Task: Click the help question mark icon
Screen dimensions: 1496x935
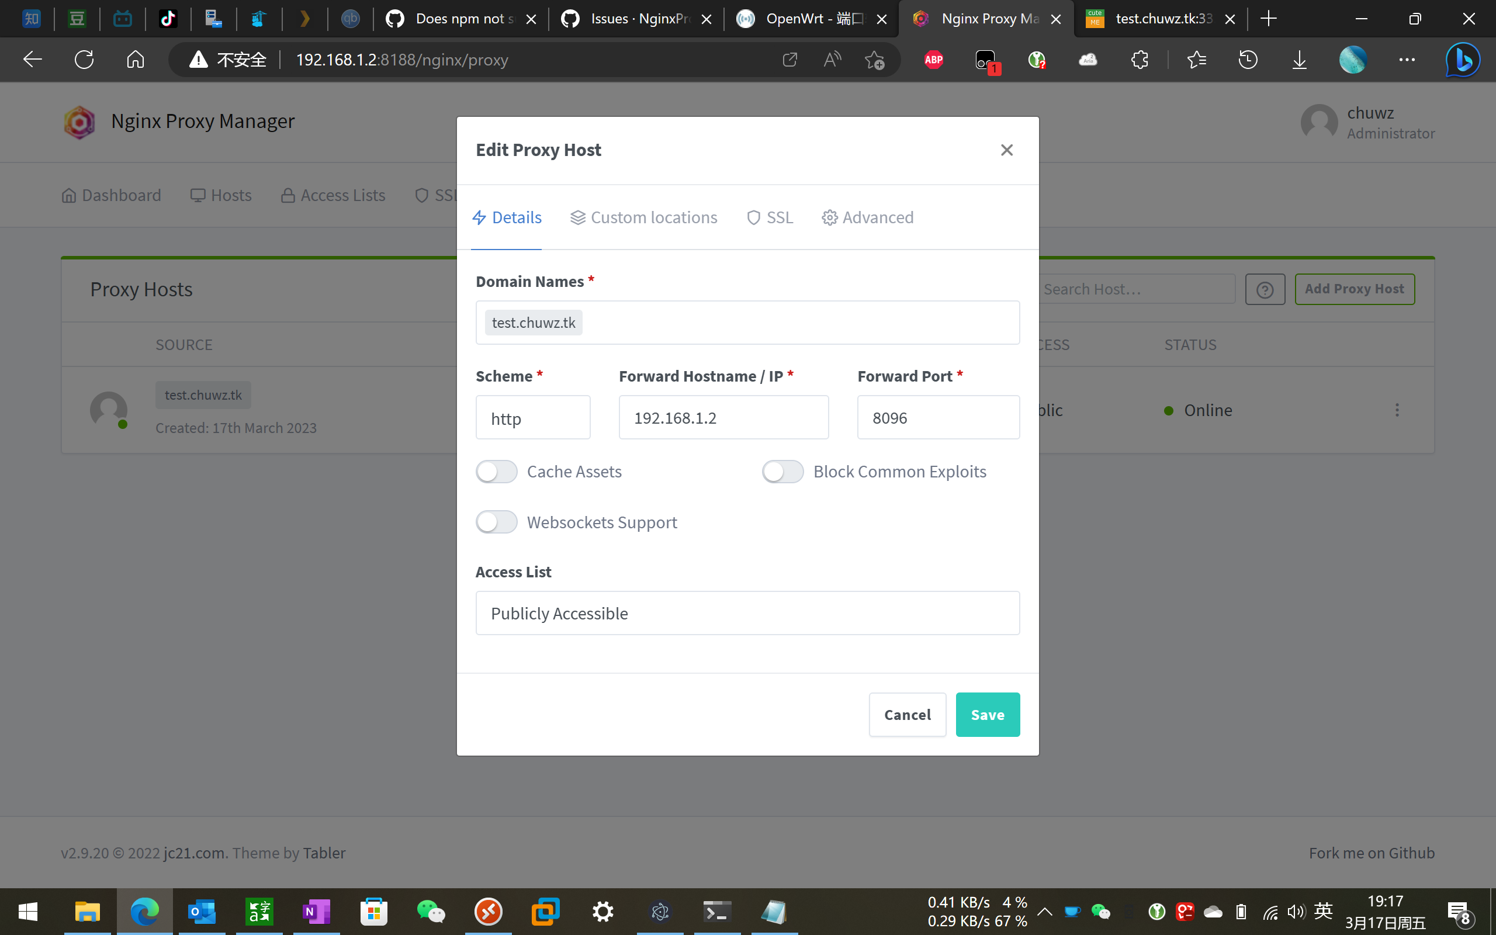Action: (1265, 289)
